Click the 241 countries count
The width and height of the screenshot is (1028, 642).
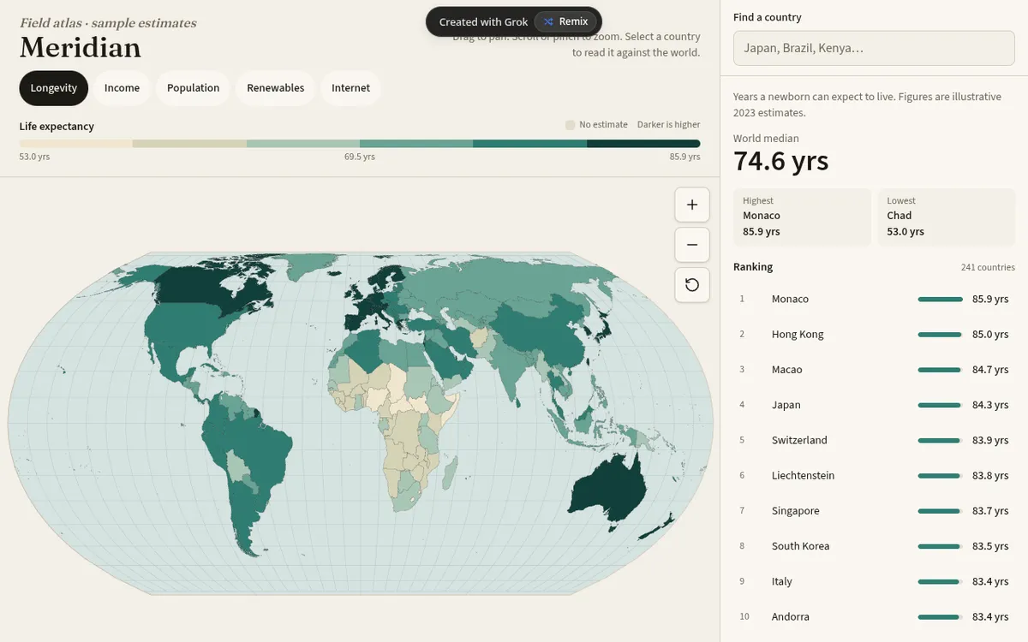pyautogui.click(x=988, y=267)
